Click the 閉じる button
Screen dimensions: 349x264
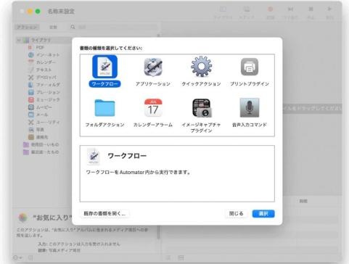coord(237,213)
